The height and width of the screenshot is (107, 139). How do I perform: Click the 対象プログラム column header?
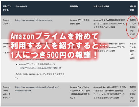tap(7, 8)
